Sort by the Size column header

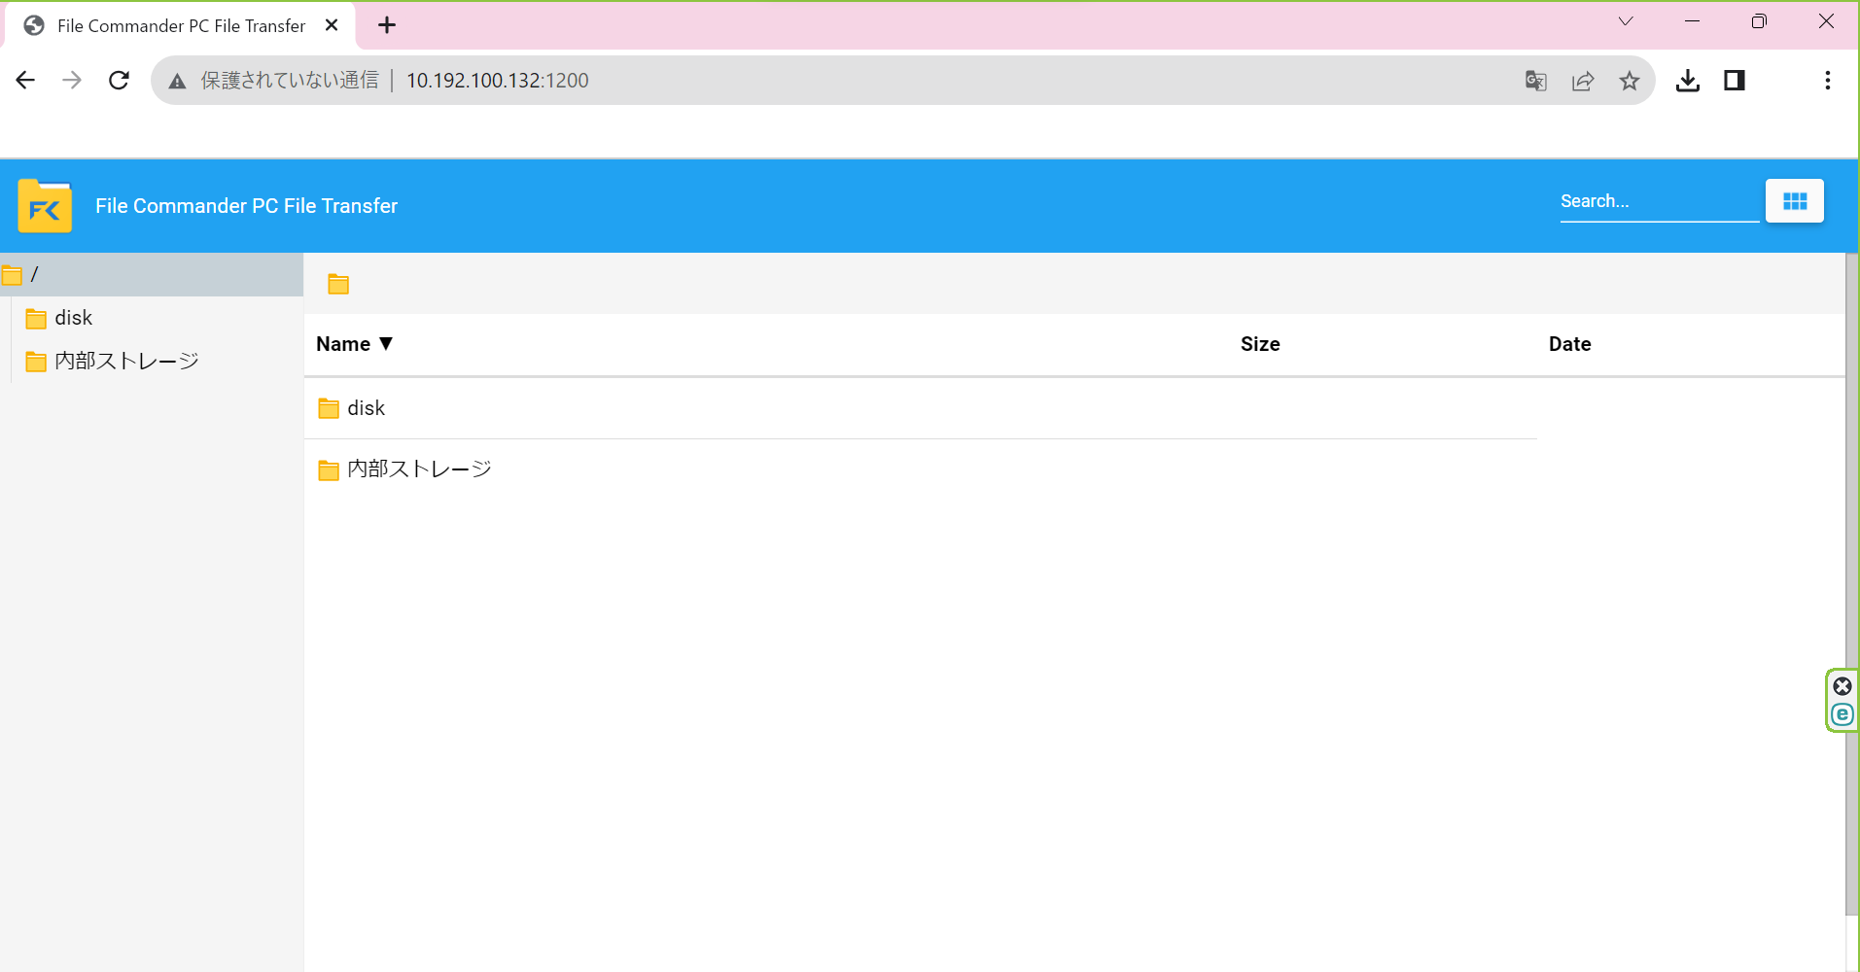point(1260,344)
